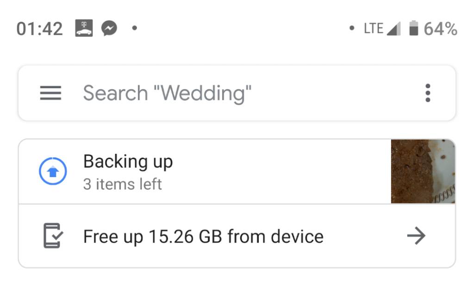Tap the 3 items left label
The height and width of the screenshot is (287, 474).
[122, 184]
